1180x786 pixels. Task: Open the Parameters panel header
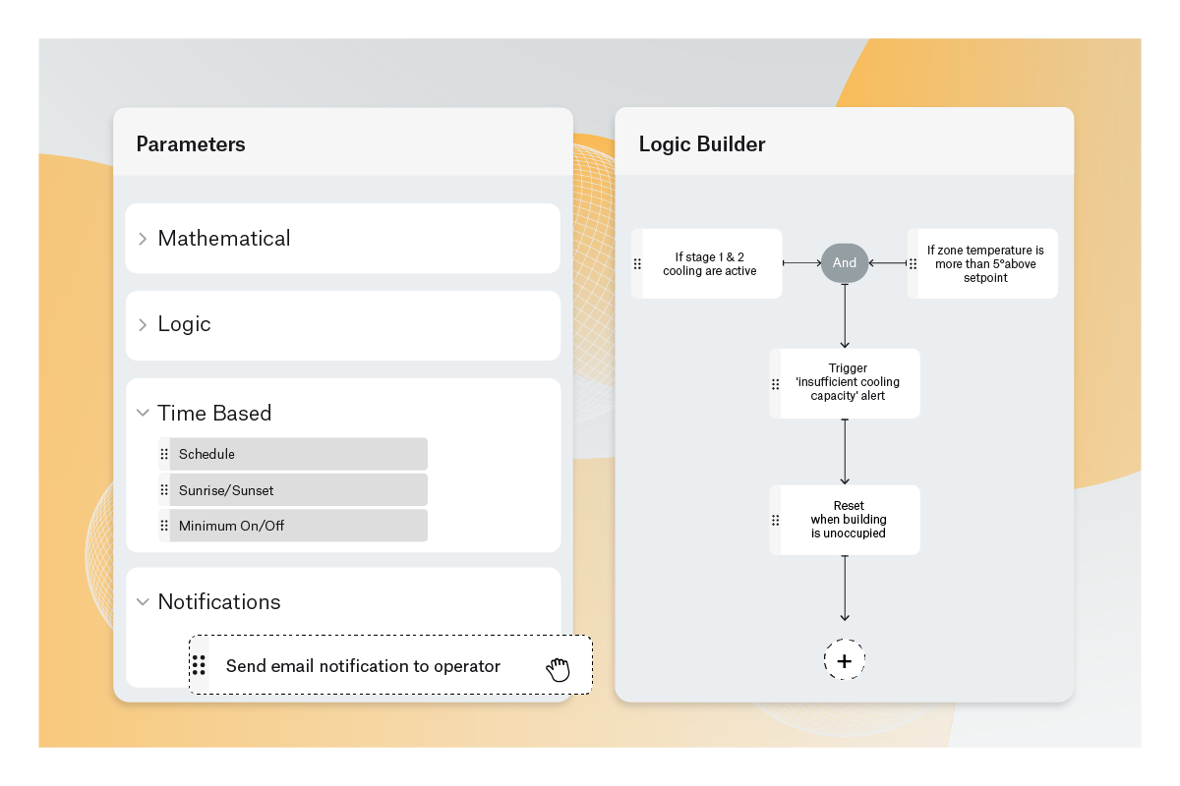tap(191, 143)
